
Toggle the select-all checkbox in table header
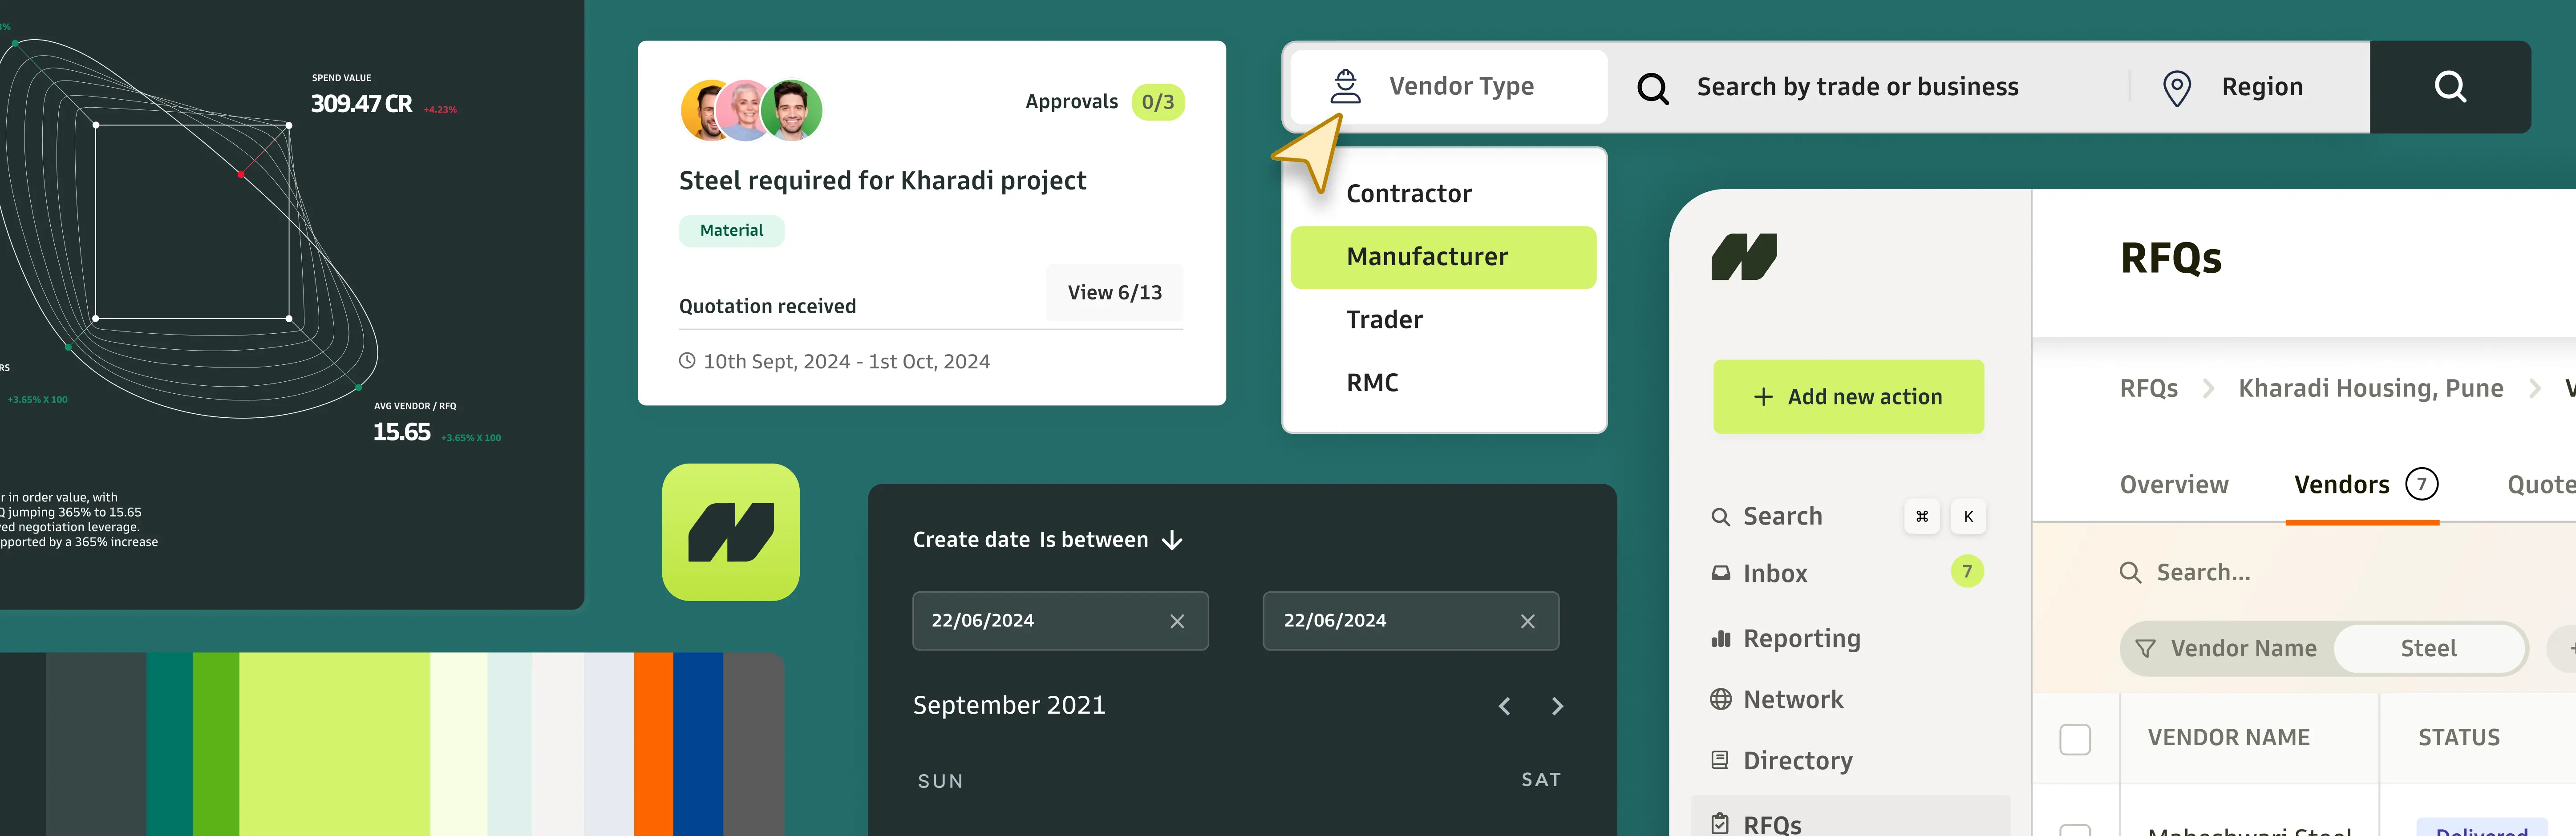pos(2075,740)
